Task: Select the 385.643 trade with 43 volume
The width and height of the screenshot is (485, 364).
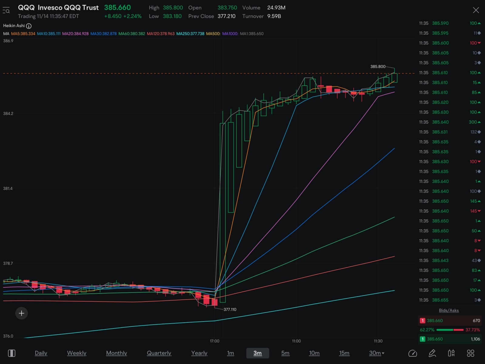Action: [450, 261]
